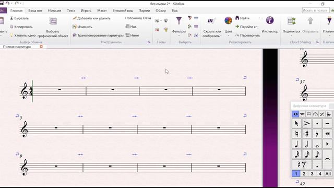This screenshot has height=188, width=334.
Task: Click the Искать в полосе search field
Action: click(315, 10)
